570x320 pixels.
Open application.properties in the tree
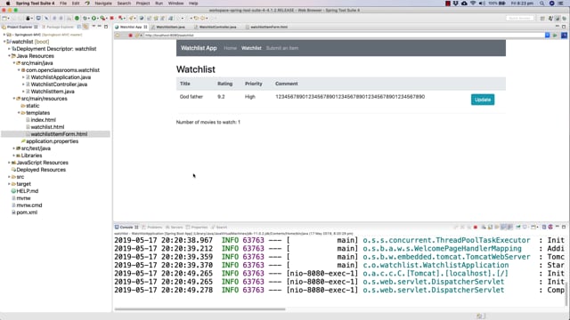(52, 141)
